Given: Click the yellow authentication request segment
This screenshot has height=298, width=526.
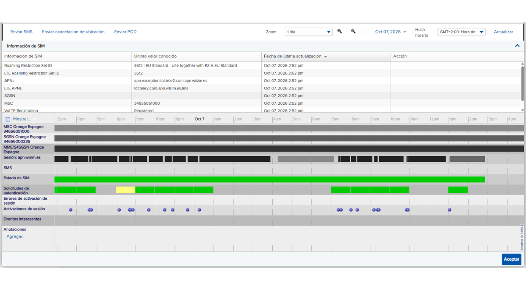Looking at the screenshot, I should [x=125, y=190].
